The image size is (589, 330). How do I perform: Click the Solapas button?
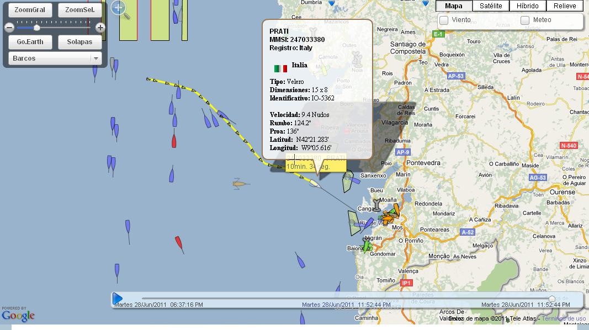[79, 42]
